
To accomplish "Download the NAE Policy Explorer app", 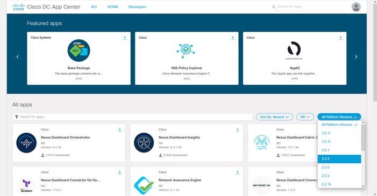I will (232, 38).
